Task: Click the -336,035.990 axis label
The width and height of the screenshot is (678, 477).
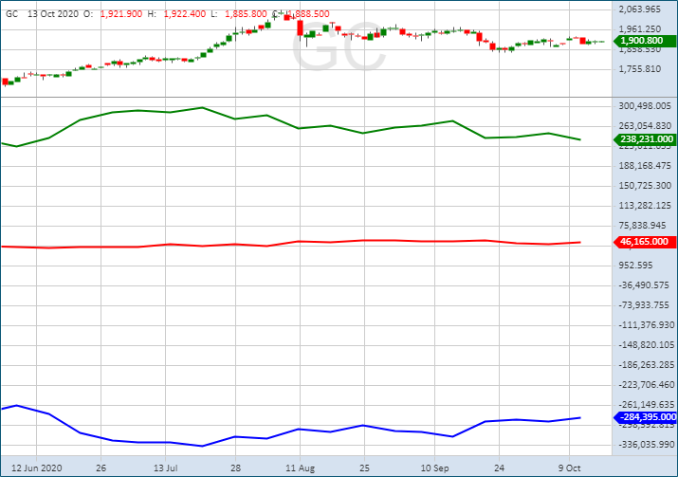Action: point(646,444)
